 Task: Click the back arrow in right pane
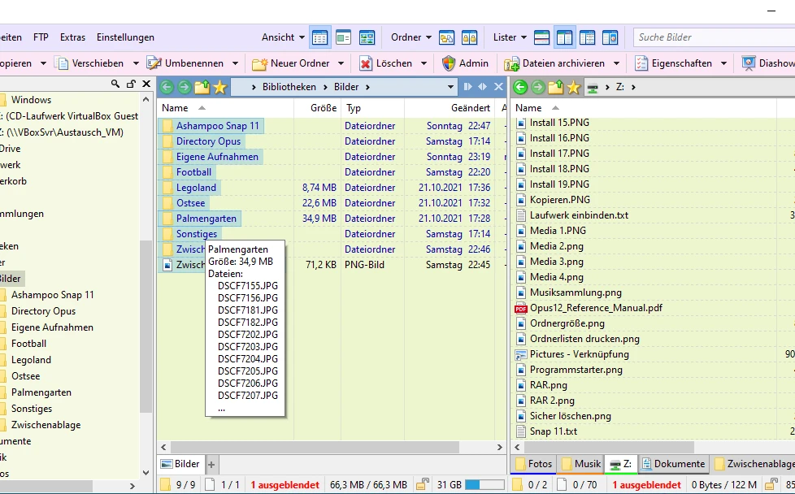coord(520,87)
